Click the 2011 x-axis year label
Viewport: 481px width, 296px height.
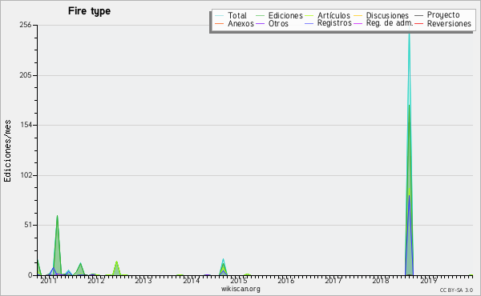click(x=49, y=281)
